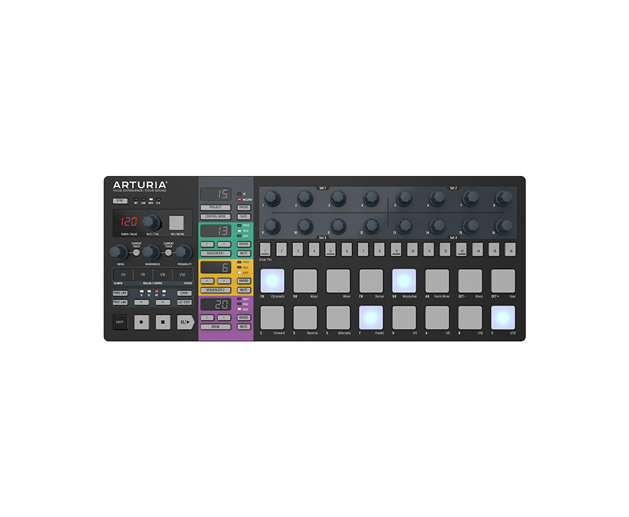Click the Shift button

(x=120, y=322)
